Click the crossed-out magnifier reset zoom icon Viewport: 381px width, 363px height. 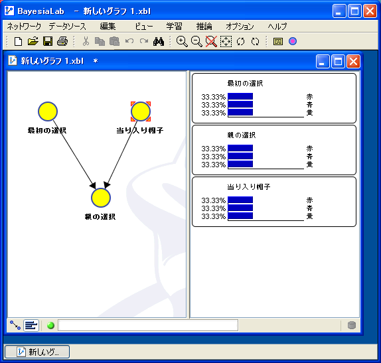(x=211, y=41)
